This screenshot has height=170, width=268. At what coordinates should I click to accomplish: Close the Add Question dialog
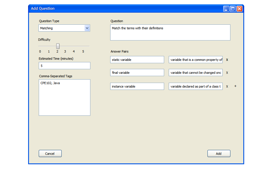click(239, 9)
